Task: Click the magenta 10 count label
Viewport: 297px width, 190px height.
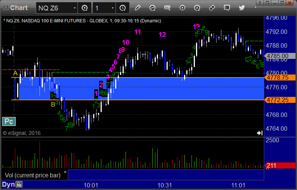Action: (126, 42)
